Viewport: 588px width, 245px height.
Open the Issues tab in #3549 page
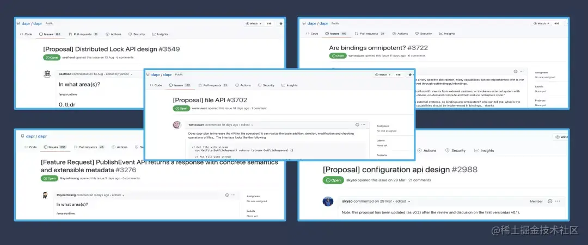pos(50,34)
